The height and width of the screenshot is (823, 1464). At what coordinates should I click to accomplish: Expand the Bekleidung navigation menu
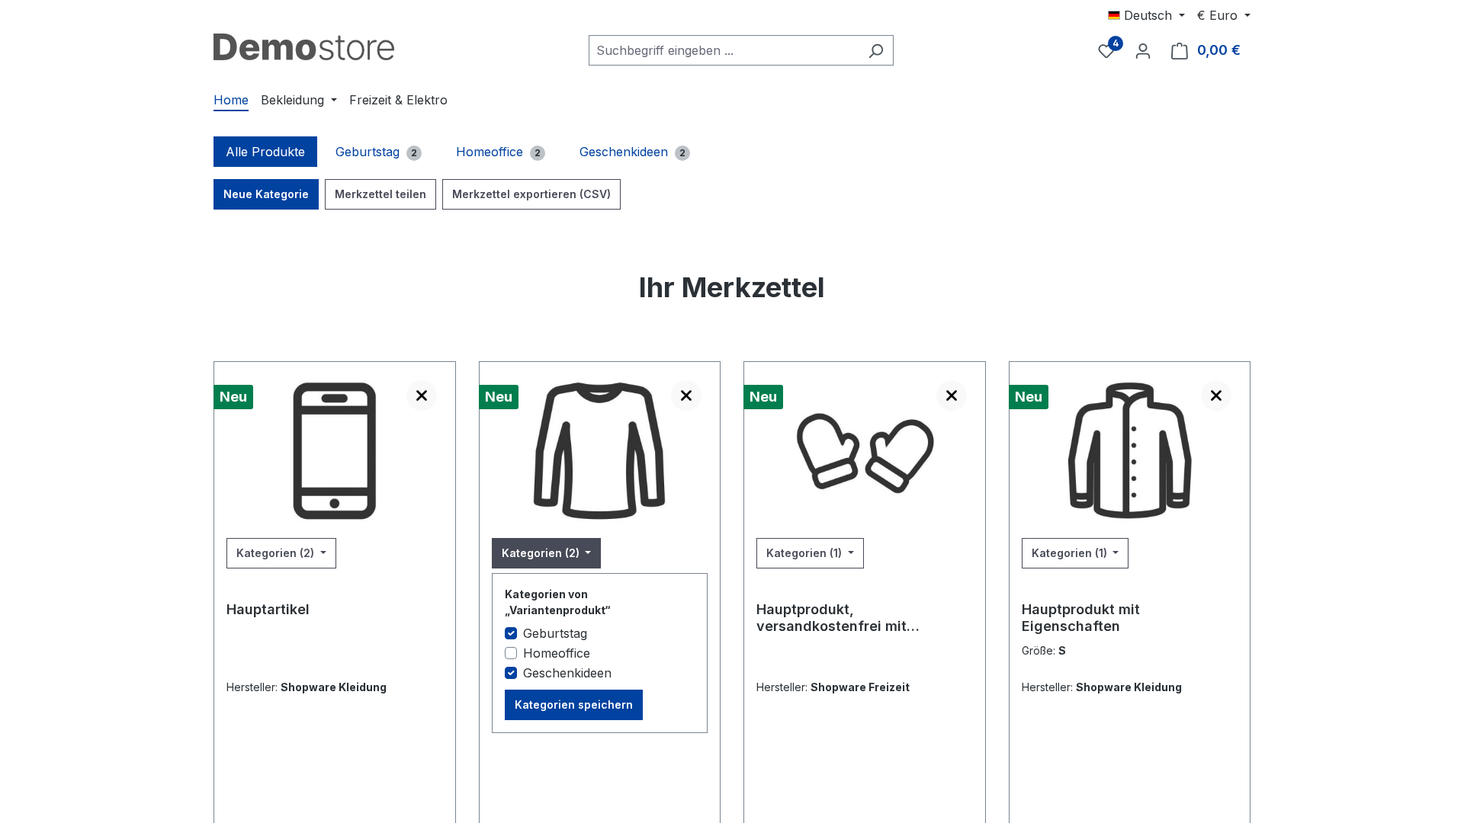click(299, 100)
